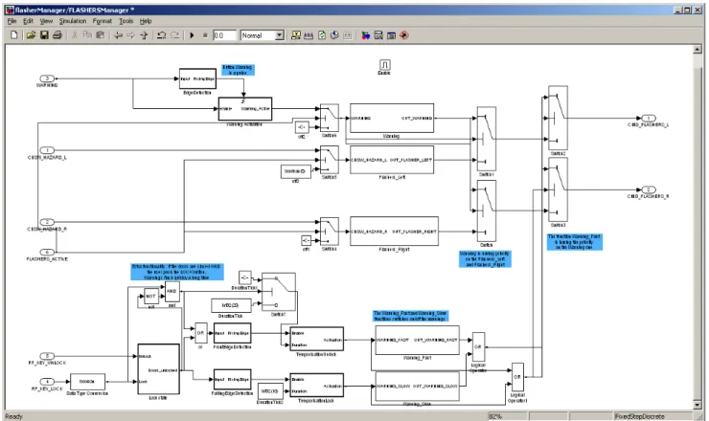
Task: Select the Switch3 block
Action: [x=558, y=189]
